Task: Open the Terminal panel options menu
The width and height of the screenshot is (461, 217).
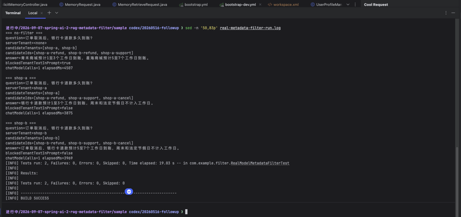Action: tap(446, 13)
